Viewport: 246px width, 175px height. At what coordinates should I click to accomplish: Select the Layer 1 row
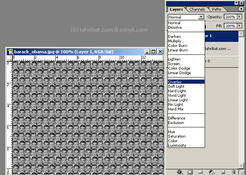click(221, 36)
